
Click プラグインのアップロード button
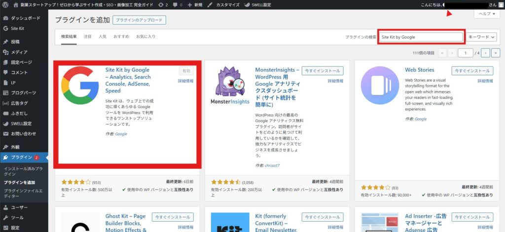pos(139,20)
